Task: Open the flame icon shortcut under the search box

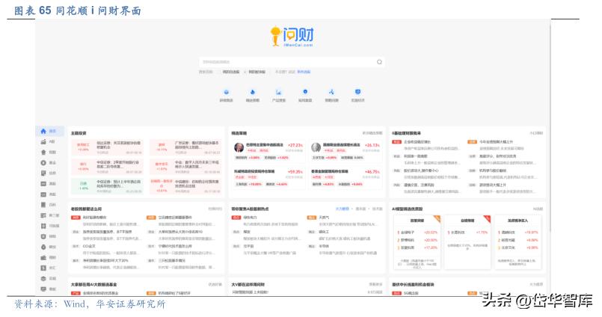Action: click(x=252, y=92)
